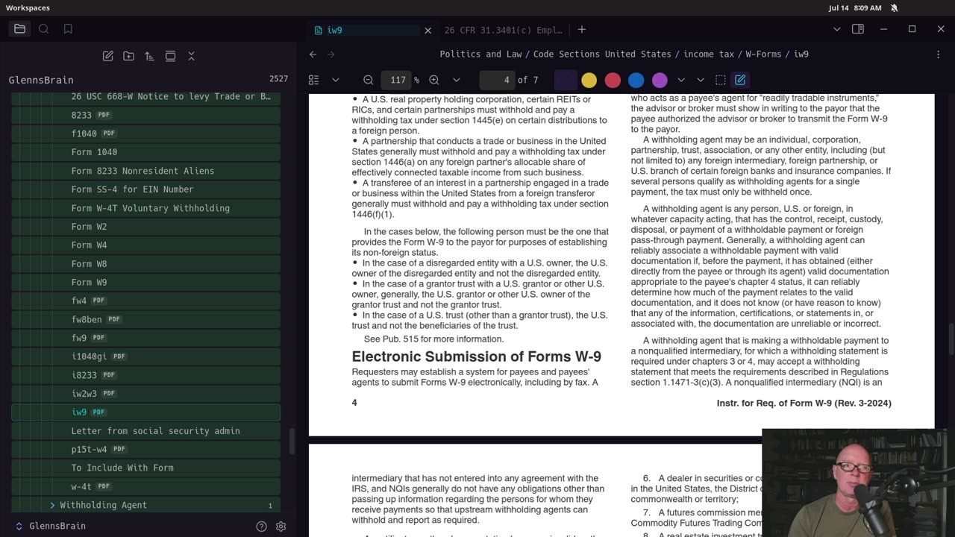This screenshot has width=955, height=537.
Task: Select the purple highlight color
Action: pos(660,80)
